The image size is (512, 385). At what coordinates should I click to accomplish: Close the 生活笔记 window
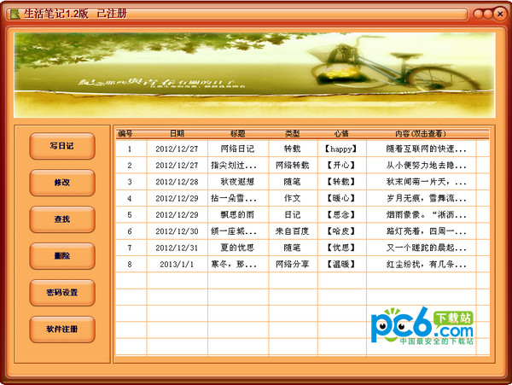point(498,12)
